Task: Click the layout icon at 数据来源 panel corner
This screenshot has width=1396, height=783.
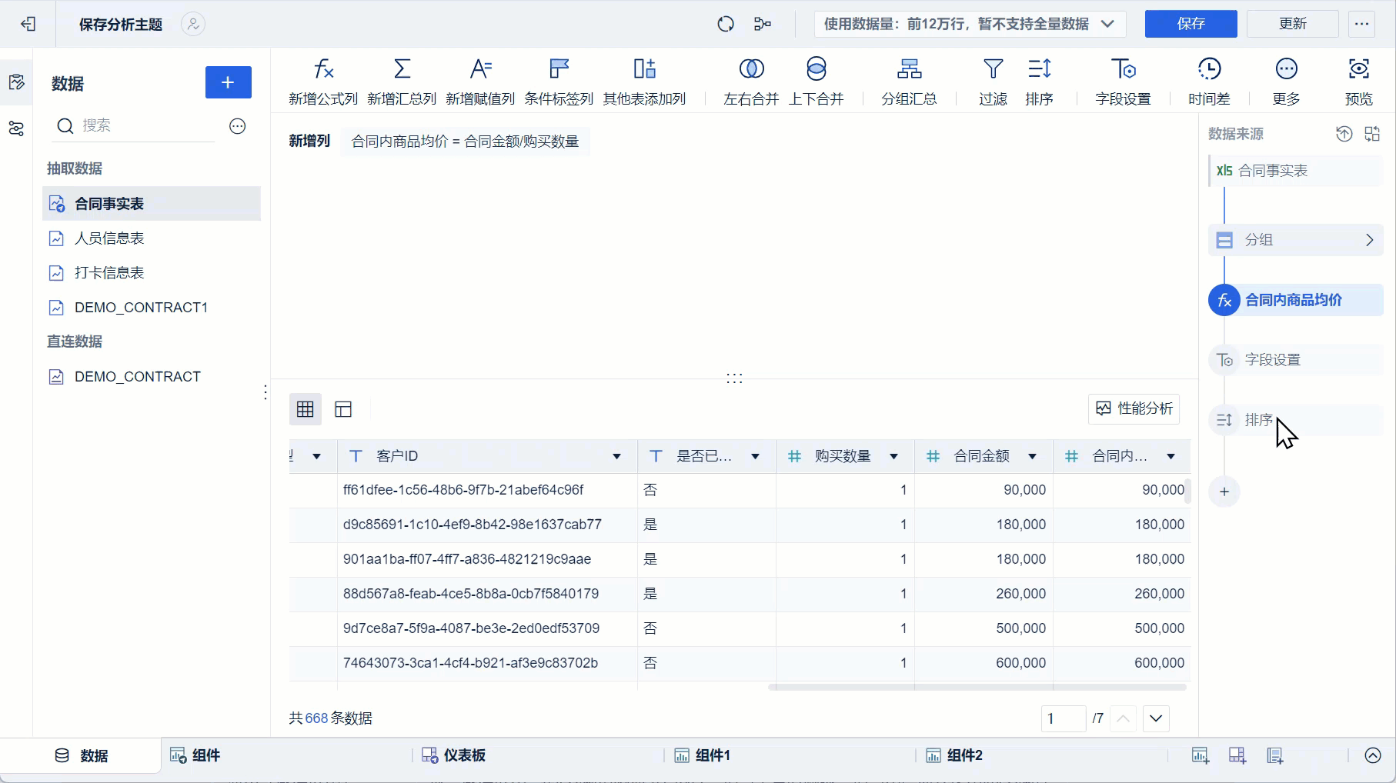Action: pos(1372,134)
